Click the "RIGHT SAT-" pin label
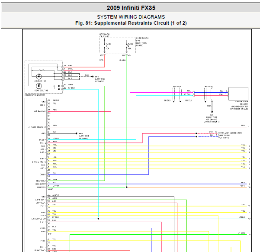The width and height of the screenshot is (260, 252). tap(40, 250)
